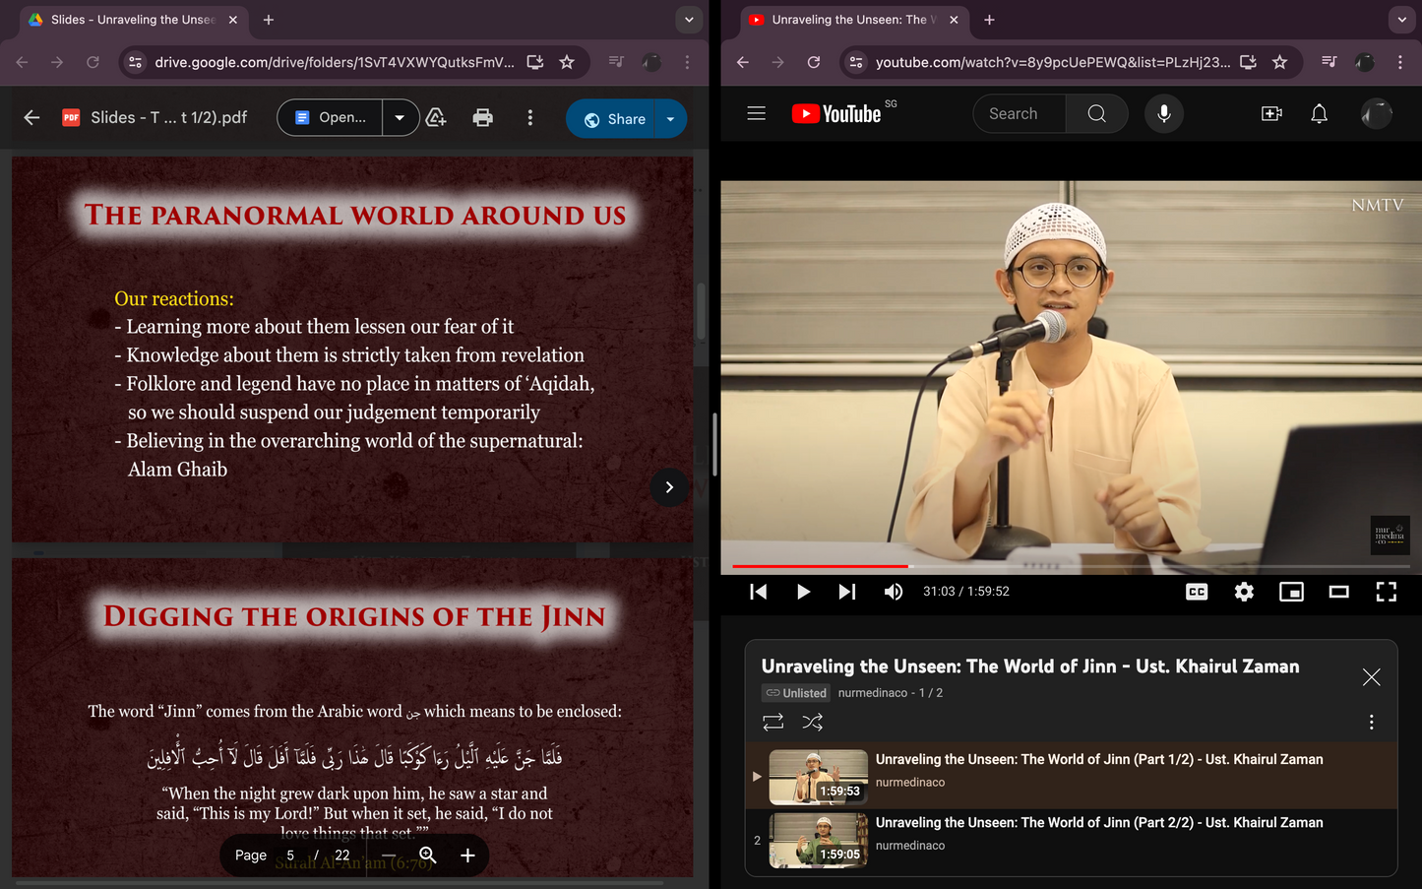Viewport: 1422px width, 889px height.
Task: Enter fullscreen mode on the video
Action: (x=1386, y=592)
